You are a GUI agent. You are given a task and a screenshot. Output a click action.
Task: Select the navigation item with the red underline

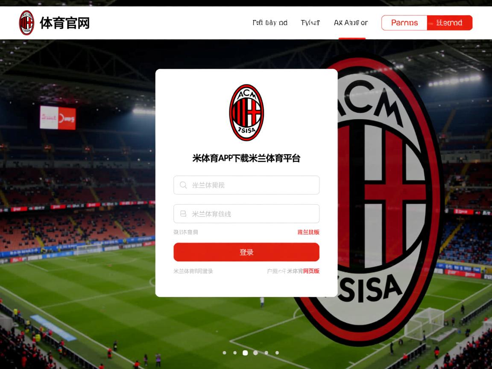pyautogui.click(x=351, y=23)
